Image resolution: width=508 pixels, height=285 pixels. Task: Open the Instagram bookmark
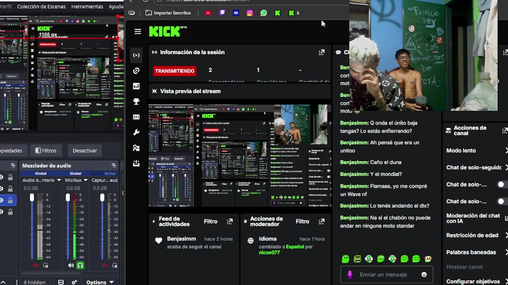pos(250,13)
